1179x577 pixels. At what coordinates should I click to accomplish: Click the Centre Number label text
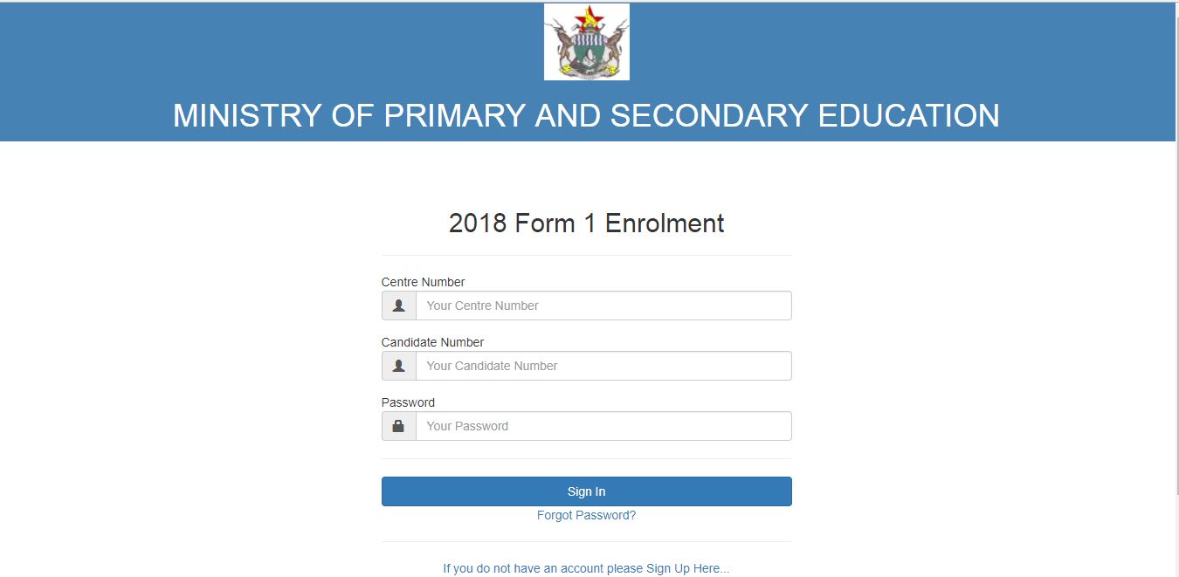(424, 282)
